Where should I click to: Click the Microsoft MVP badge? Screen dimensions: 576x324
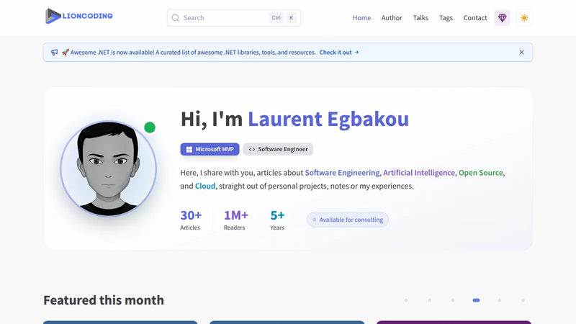click(210, 149)
